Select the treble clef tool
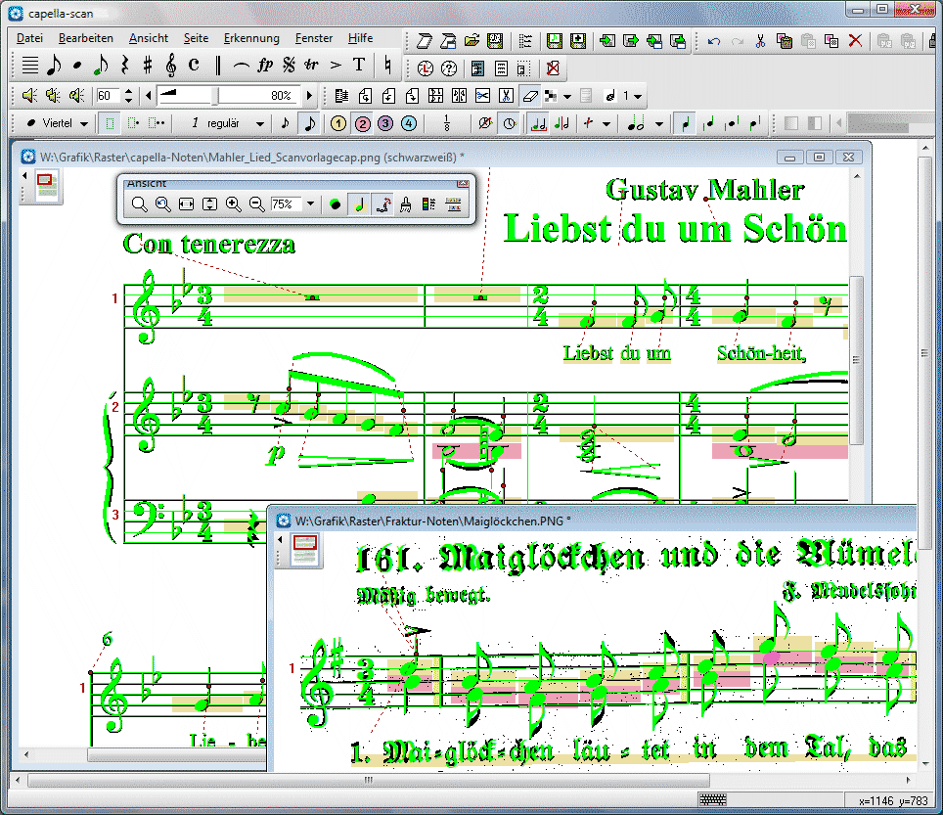 [x=170, y=66]
